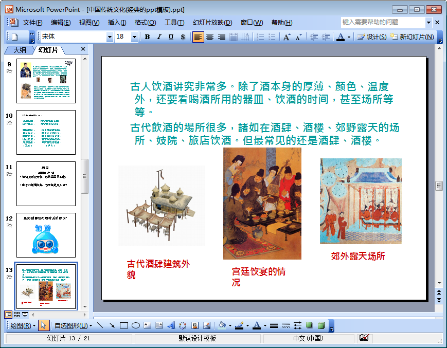Image resolution: width=447 pixels, height=348 pixels.
Task: Open the 编辑(E) menu
Action: pos(61,23)
